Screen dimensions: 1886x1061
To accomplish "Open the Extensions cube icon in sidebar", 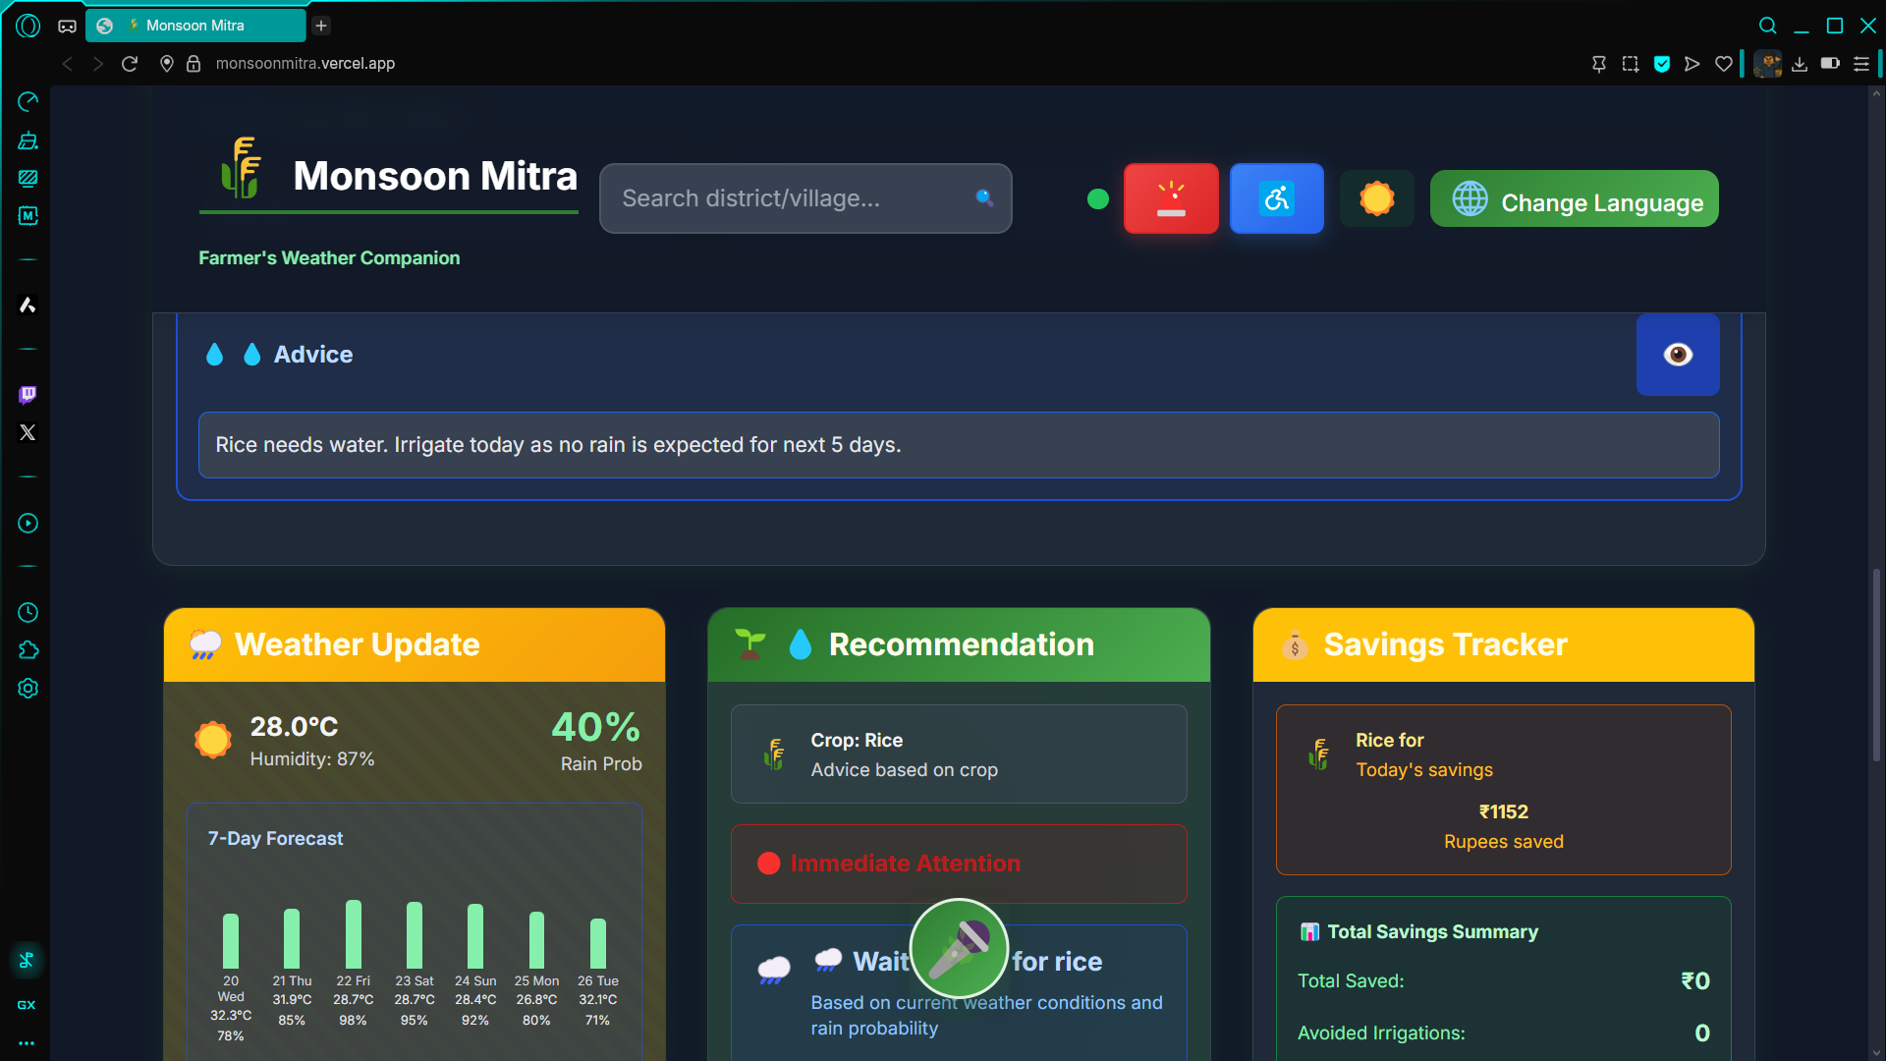I will point(28,650).
